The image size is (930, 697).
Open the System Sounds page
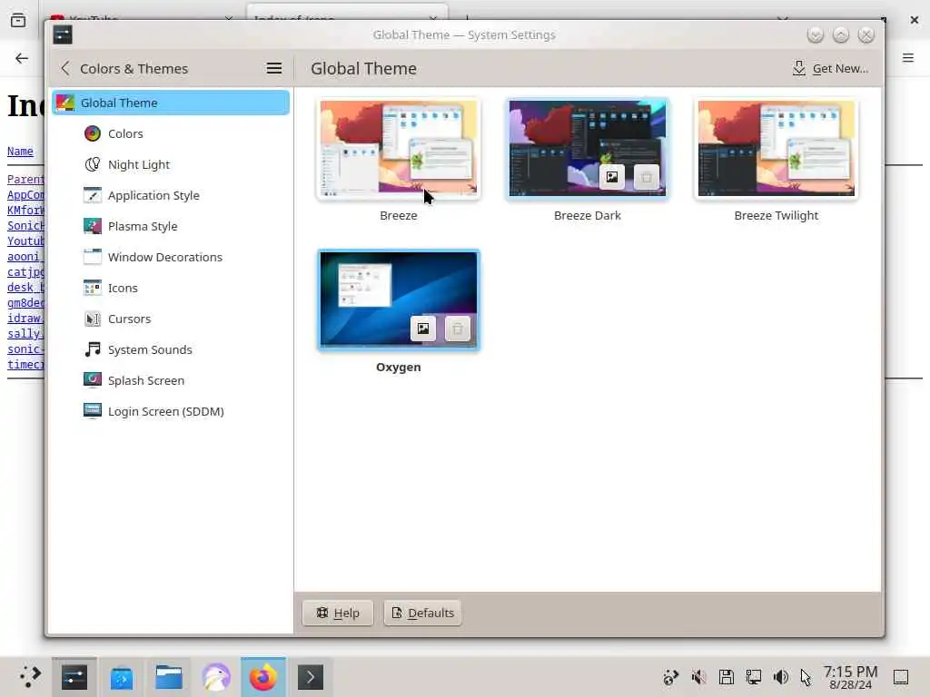pos(171,349)
